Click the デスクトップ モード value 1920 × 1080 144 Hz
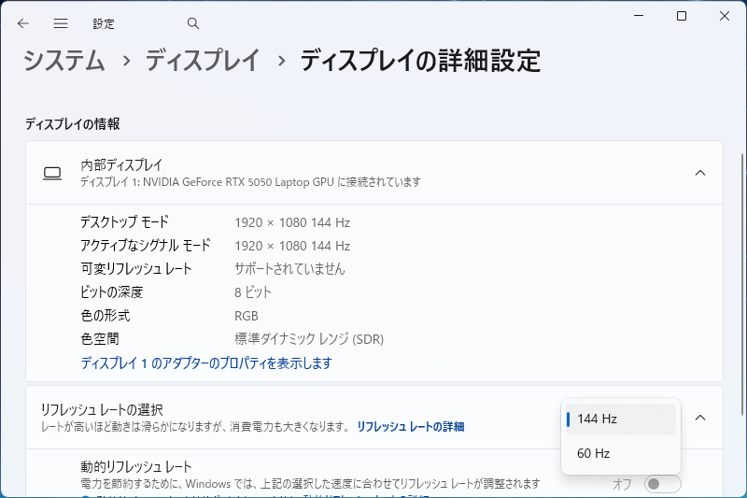 coord(292,222)
